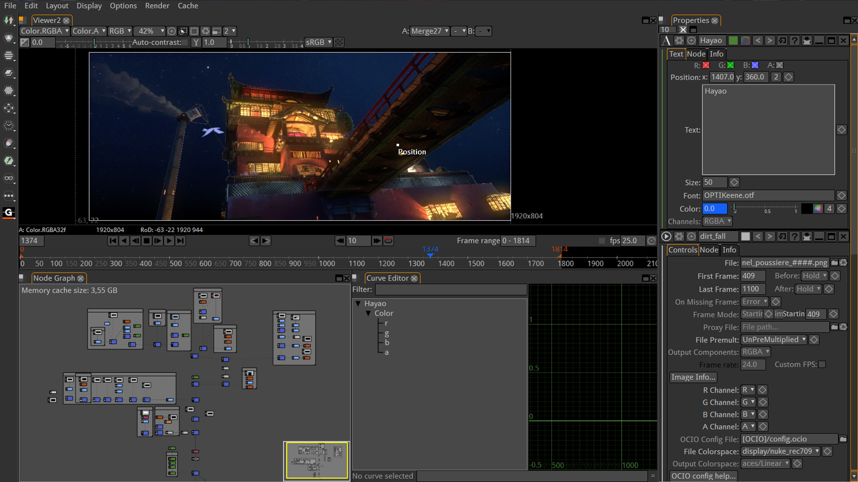Step forward by 10 frames increment
Viewport: 858px width, 482px height.
pos(377,241)
